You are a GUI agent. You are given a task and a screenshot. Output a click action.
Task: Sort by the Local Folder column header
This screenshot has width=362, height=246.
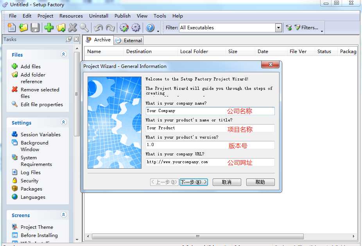click(201, 52)
